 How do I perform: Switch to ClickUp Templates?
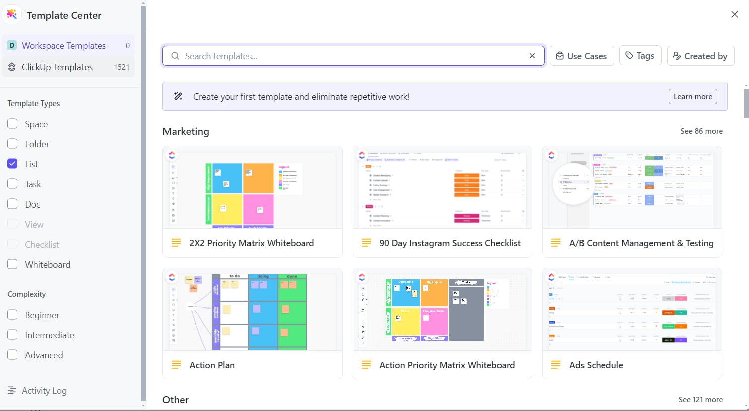[x=56, y=67]
